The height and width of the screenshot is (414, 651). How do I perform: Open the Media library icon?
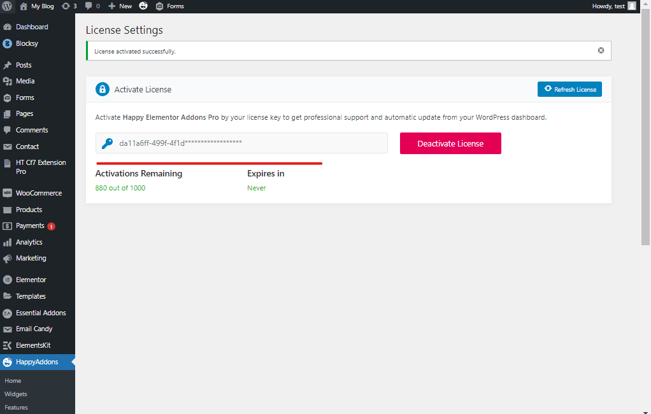7,82
